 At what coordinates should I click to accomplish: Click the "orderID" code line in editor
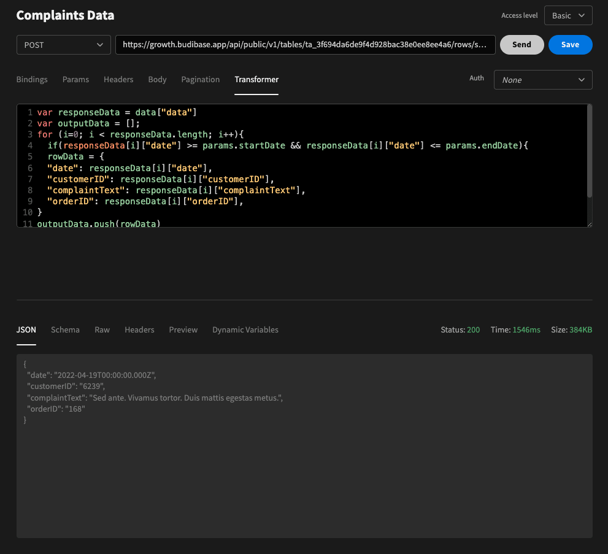coord(145,202)
